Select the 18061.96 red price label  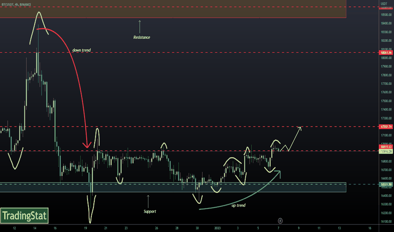386,53
